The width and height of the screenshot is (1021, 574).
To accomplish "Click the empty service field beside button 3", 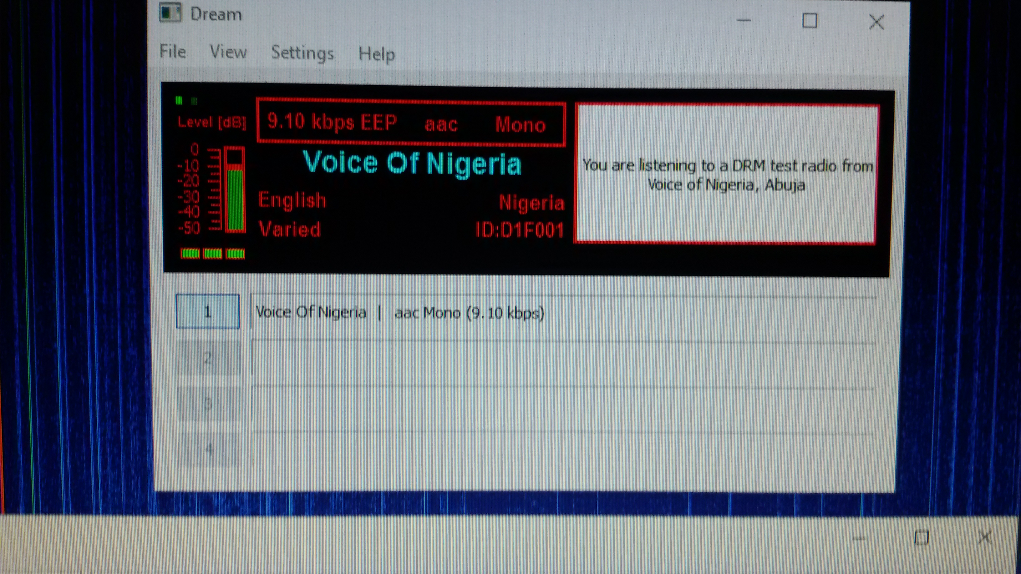I will 563,405.
